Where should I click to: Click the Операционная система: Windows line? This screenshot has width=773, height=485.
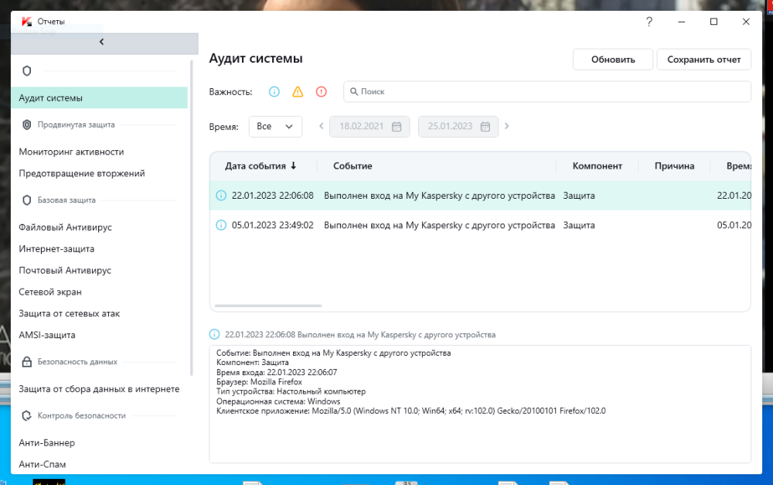(x=278, y=401)
